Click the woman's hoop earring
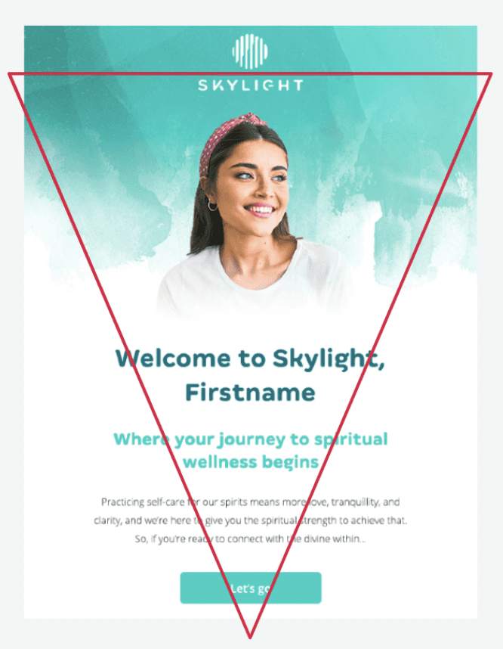This screenshot has width=503, height=649. pyautogui.click(x=212, y=206)
